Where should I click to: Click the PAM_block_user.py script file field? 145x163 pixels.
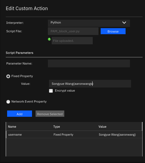73,31
